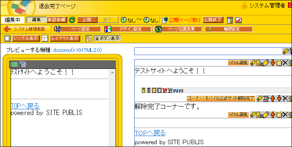This screenshot has height=147, width=292.
Task: Click powered by SITE PUBLIS in editor
Action: pos(169,142)
